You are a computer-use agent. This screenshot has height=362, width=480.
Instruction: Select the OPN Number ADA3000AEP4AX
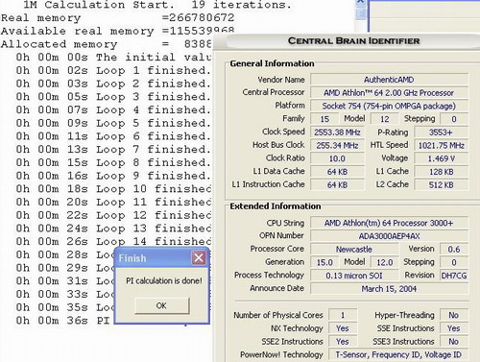point(389,236)
